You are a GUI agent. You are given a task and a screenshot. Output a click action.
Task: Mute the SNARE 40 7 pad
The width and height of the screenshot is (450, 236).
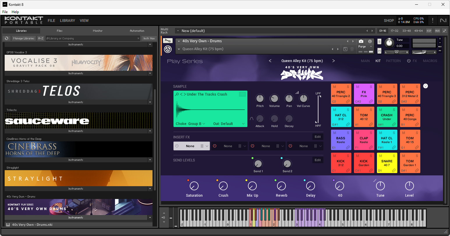[380, 156]
